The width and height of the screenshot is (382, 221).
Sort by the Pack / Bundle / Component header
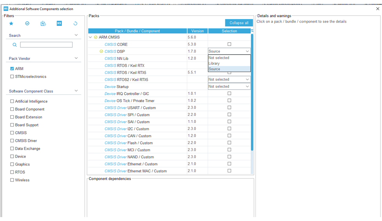click(138, 31)
